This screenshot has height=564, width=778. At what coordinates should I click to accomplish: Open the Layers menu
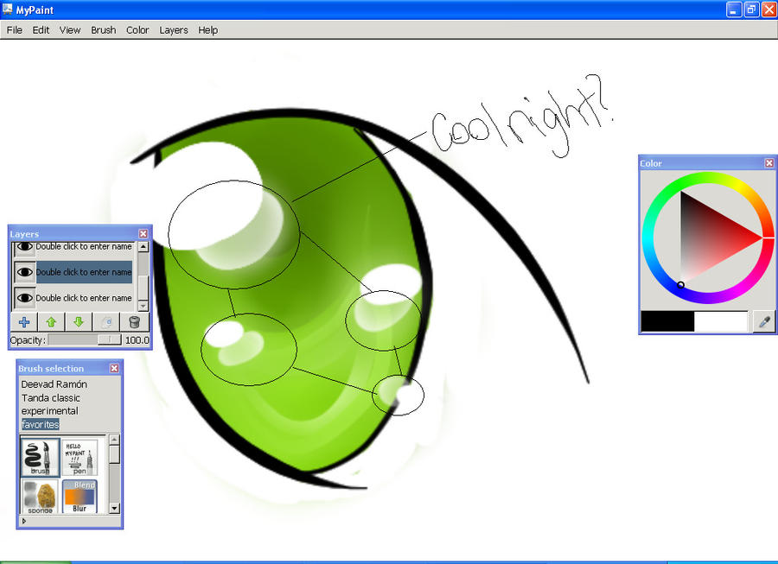coord(173,30)
